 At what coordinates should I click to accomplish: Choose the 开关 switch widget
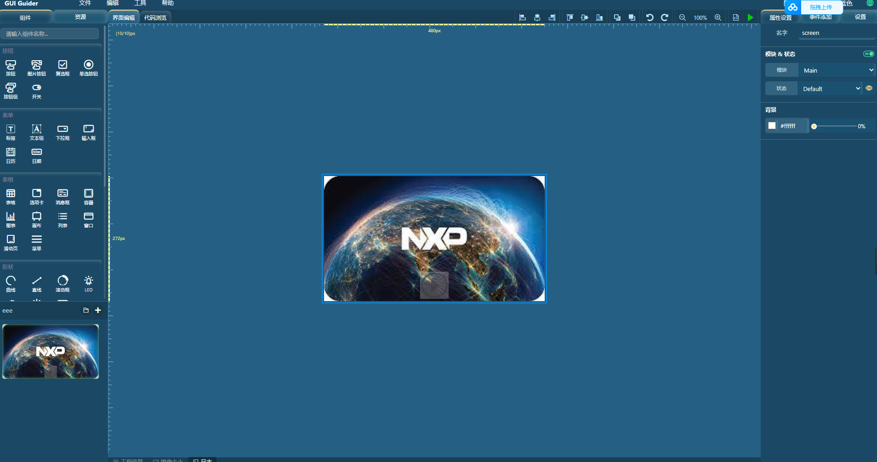coord(37,91)
